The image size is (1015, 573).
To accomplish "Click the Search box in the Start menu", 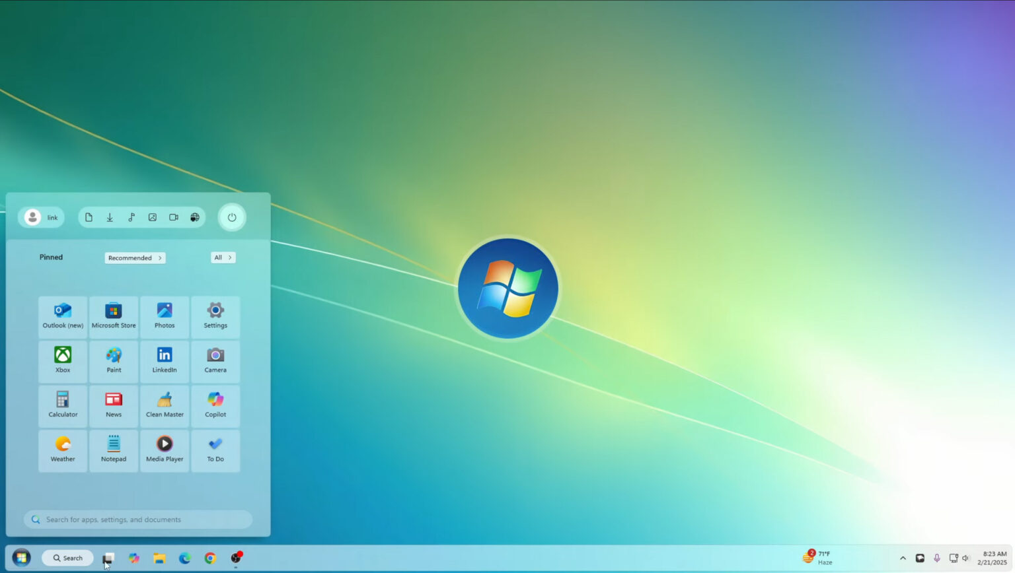I will 137,520.
